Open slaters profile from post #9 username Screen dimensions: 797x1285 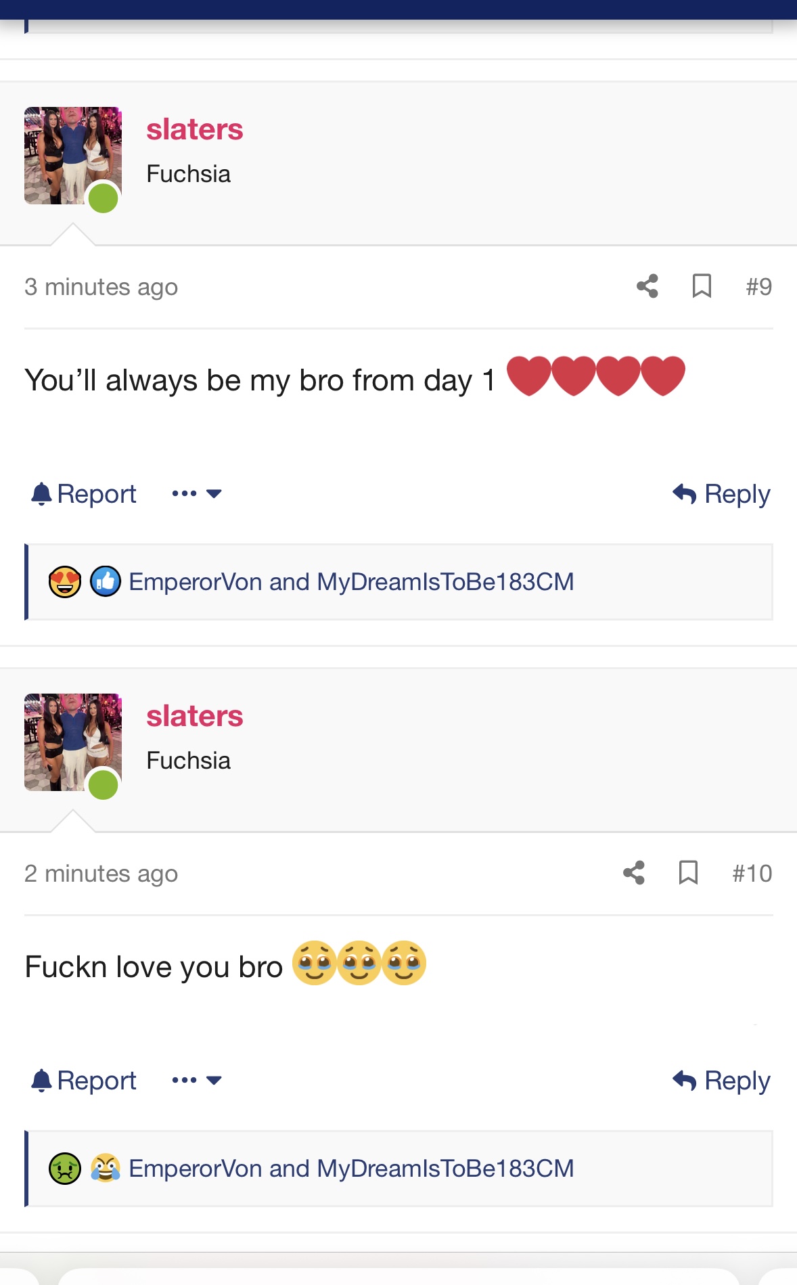click(195, 129)
